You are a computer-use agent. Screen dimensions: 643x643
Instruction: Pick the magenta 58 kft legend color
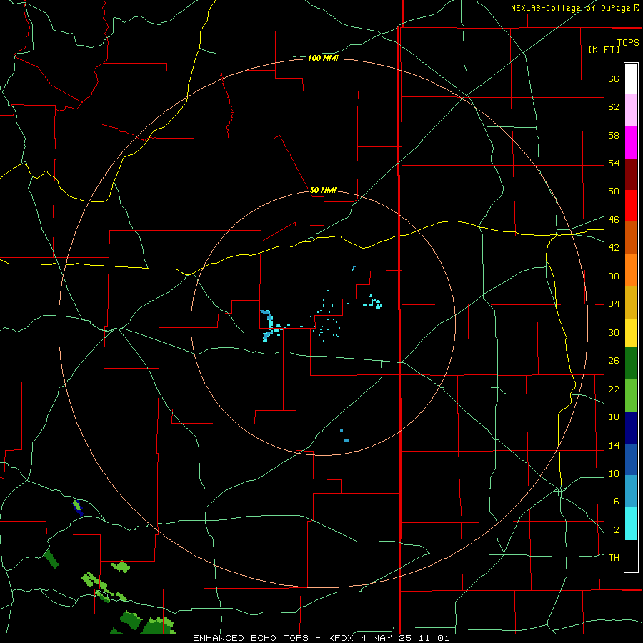click(x=631, y=142)
